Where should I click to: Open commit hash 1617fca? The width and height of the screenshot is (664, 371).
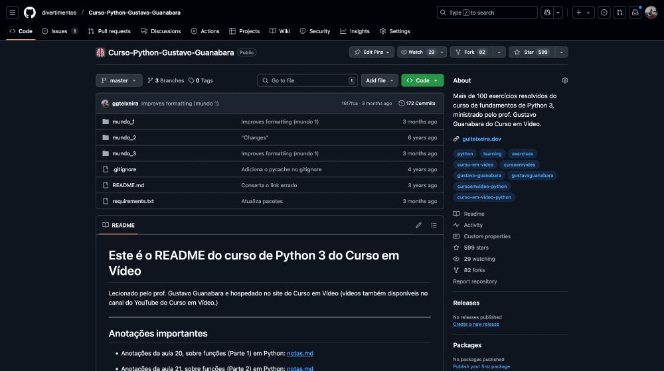click(349, 104)
